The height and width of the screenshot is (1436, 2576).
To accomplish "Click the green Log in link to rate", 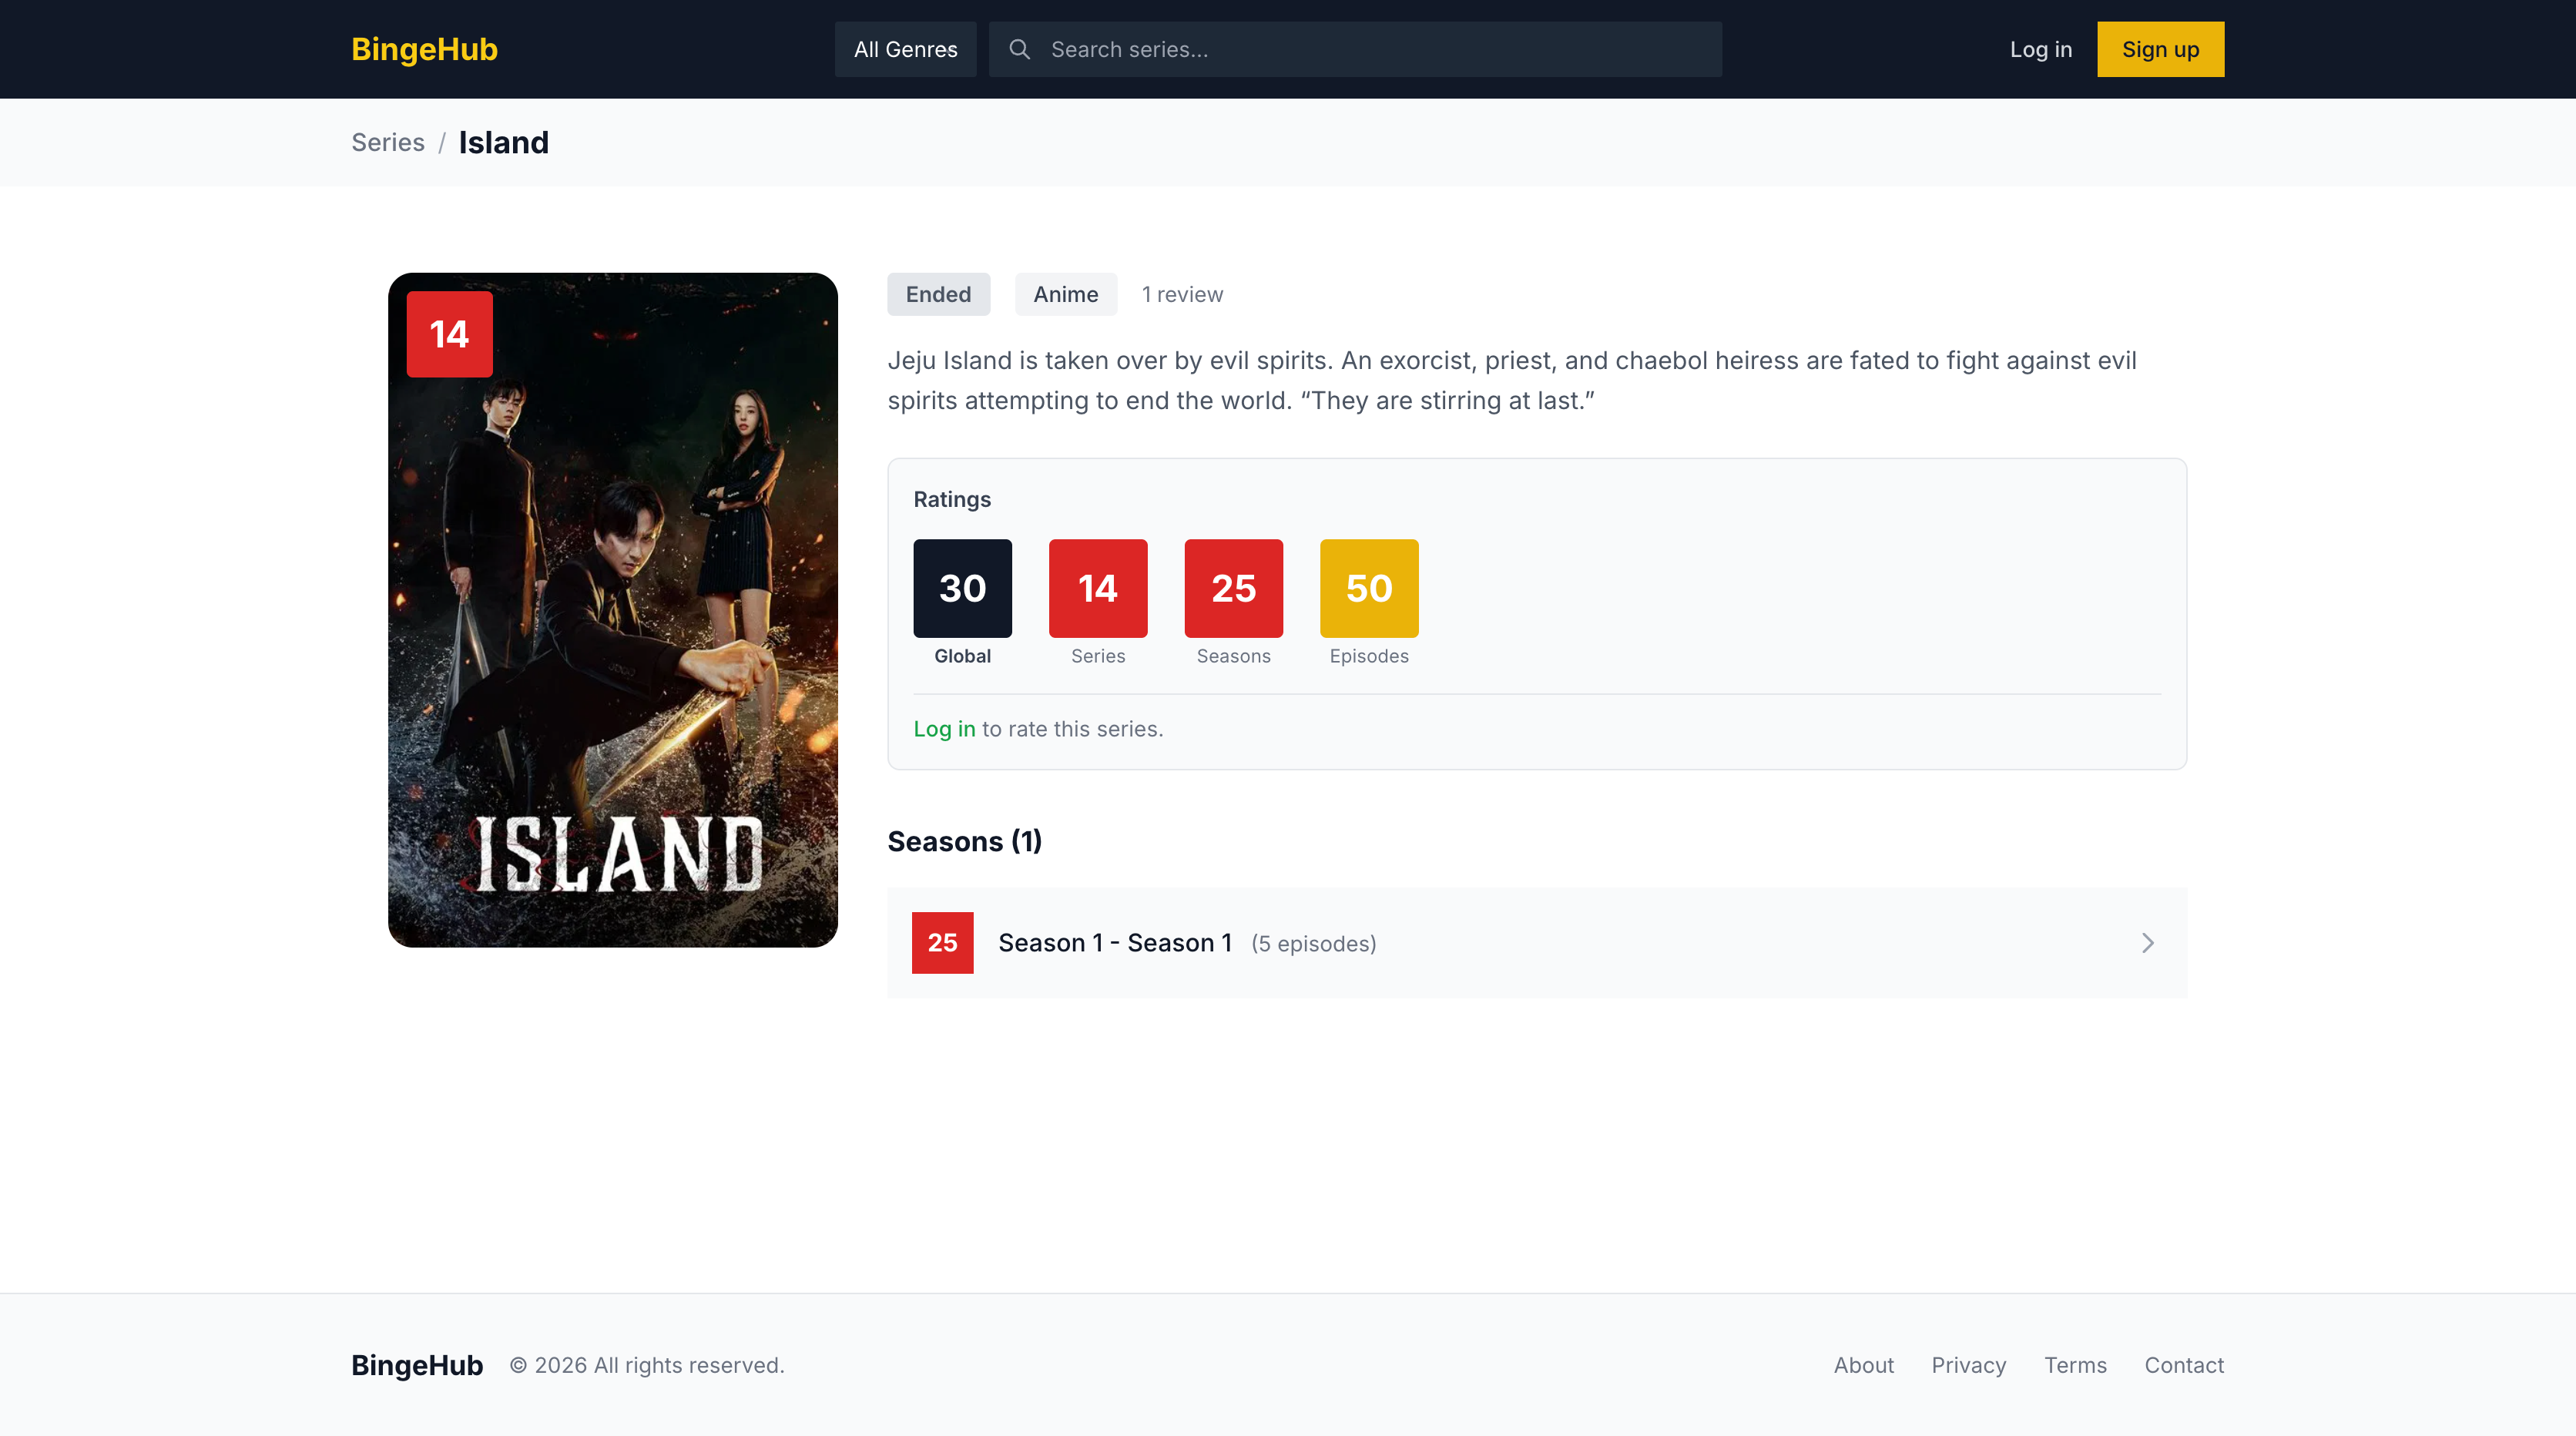I will [x=944, y=729].
